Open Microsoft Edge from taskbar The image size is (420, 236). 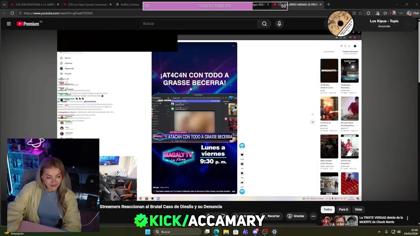pos(216,232)
